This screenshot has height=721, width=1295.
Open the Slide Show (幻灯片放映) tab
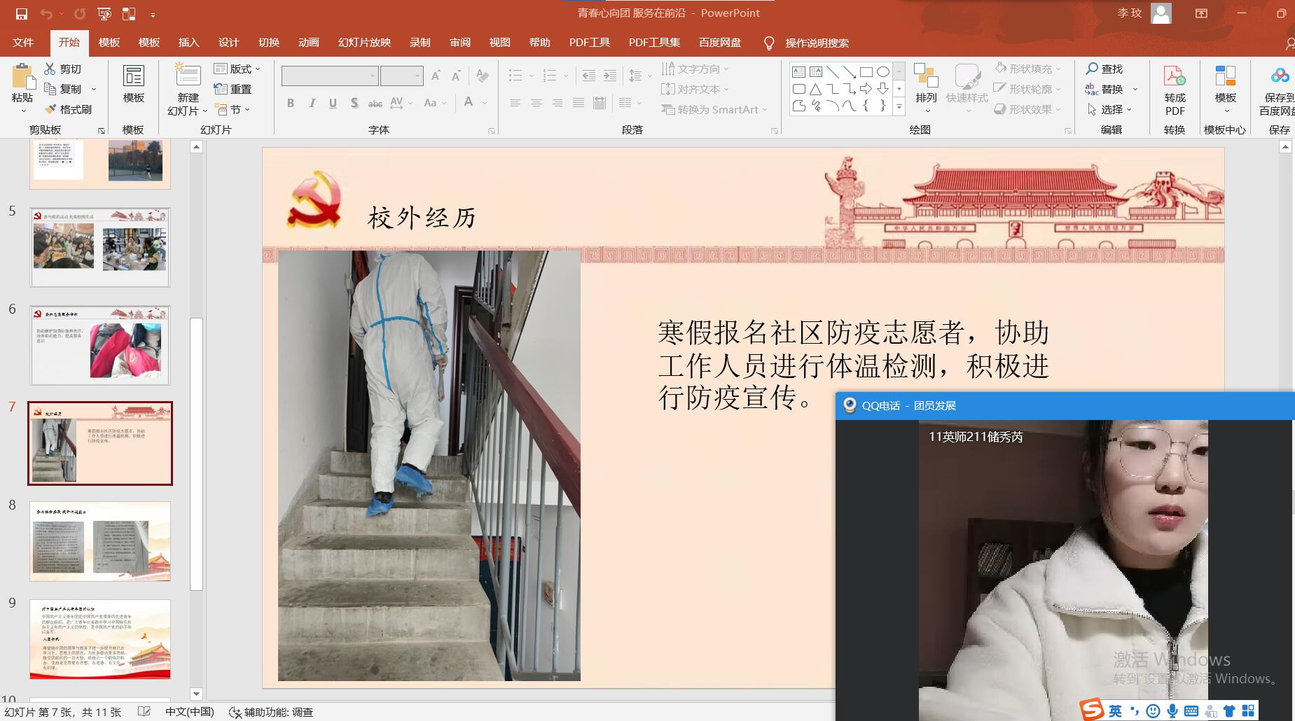364,43
